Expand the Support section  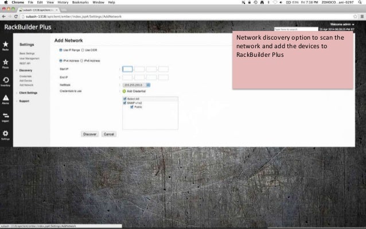pyautogui.click(x=24, y=101)
